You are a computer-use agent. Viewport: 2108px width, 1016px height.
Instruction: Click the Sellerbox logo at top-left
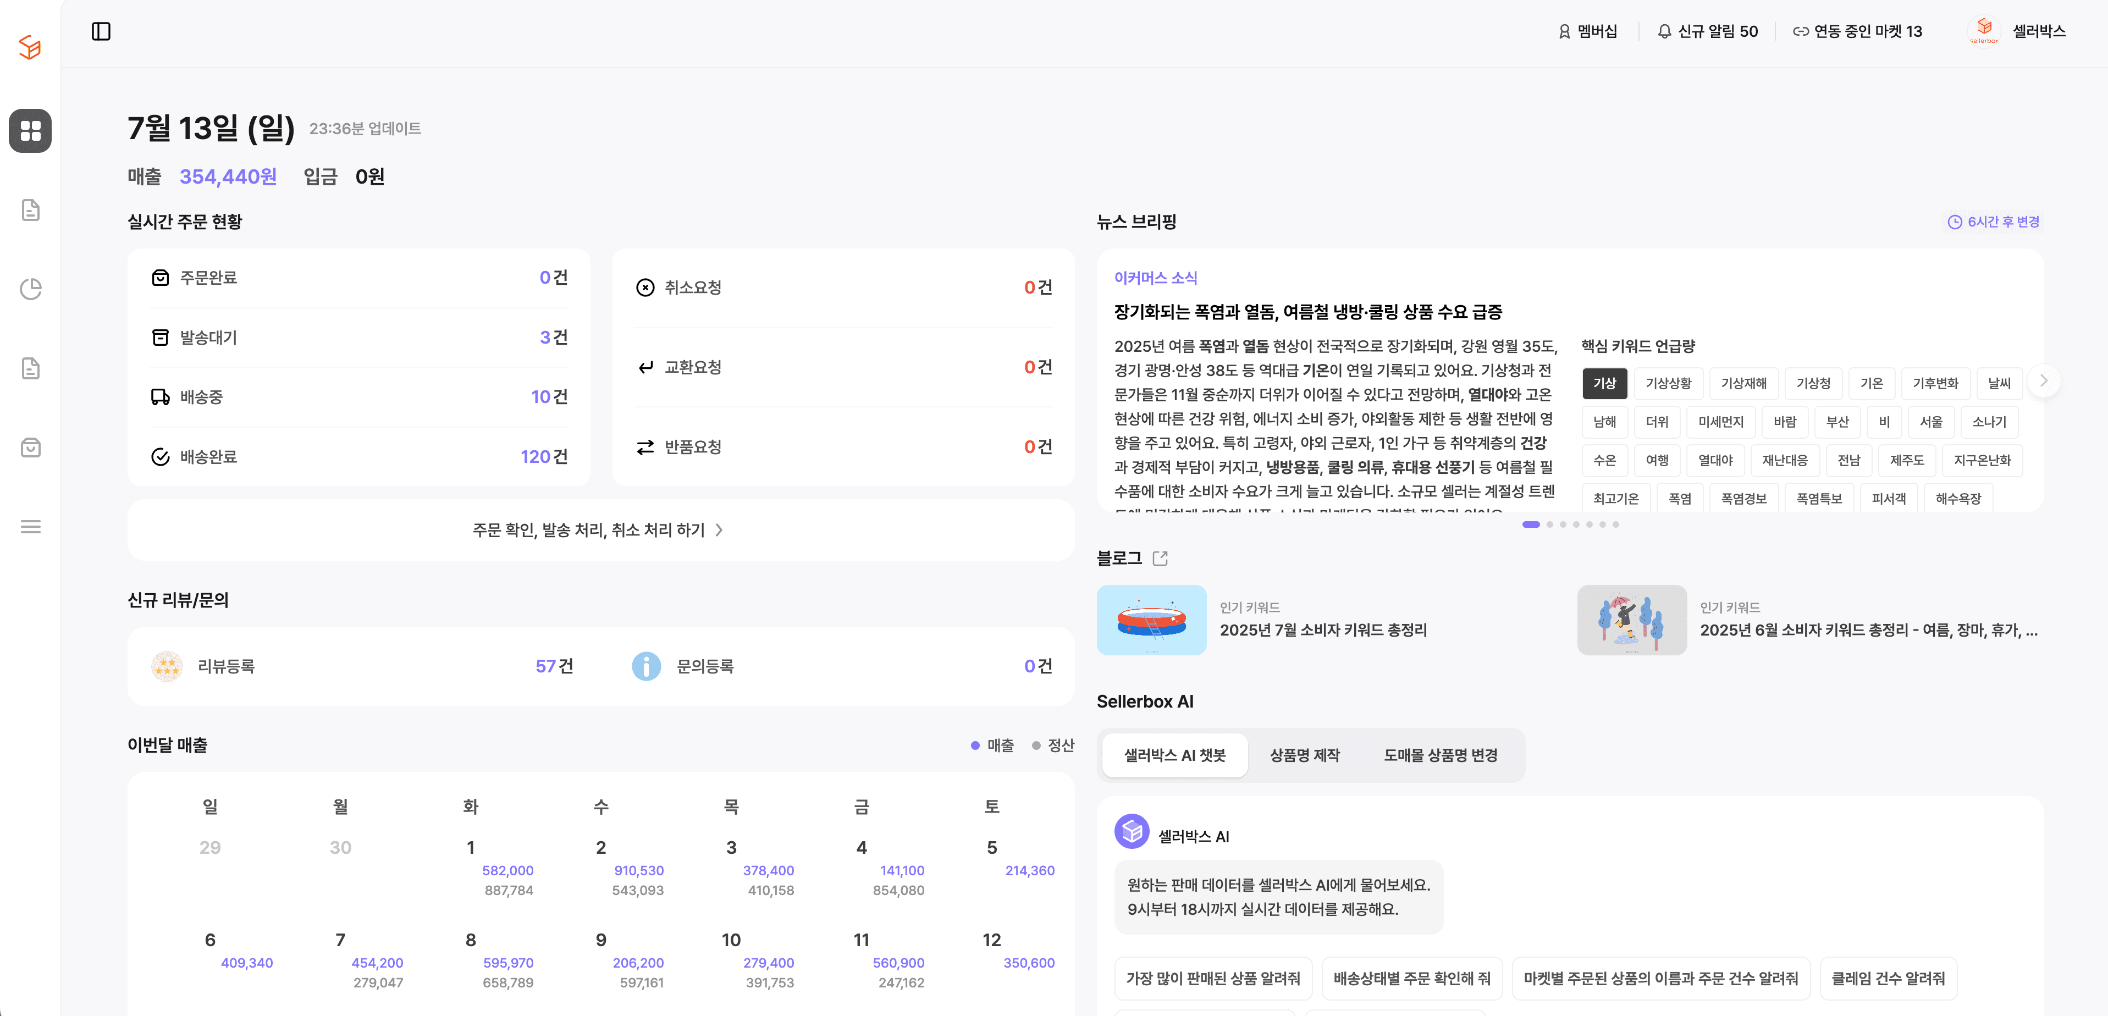(30, 47)
